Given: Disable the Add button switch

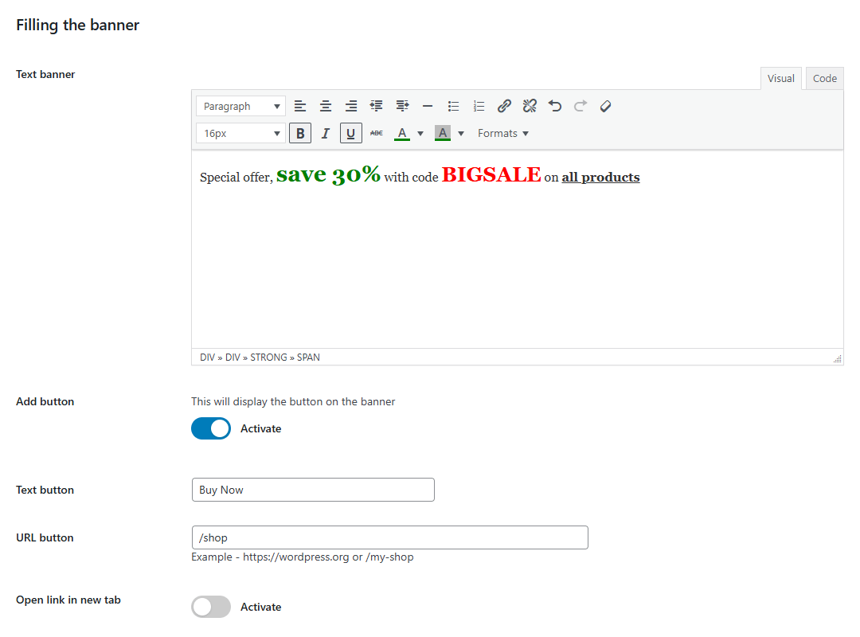Looking at the screenshot, I should coord(211,428).
